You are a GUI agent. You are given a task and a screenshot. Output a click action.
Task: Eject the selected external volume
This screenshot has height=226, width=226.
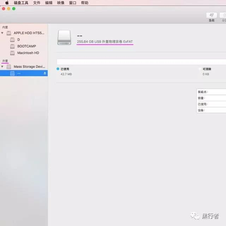(45, 73)
